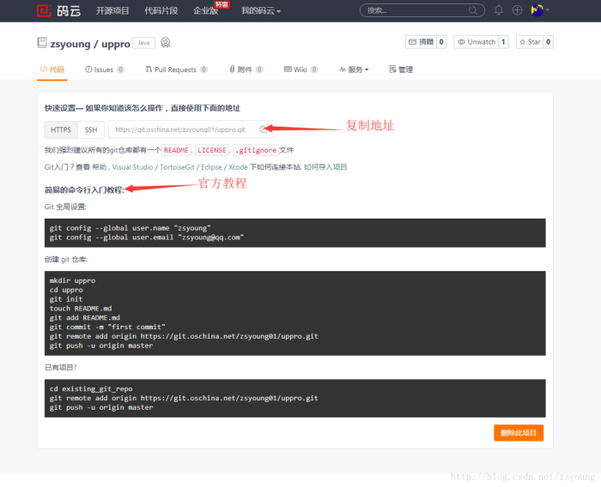
Task: Open the user avatar dropdown menu
Action: tap(540, 10)
